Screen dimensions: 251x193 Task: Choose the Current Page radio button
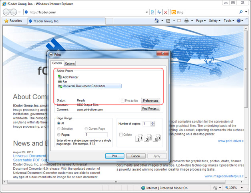coord(86,129)
